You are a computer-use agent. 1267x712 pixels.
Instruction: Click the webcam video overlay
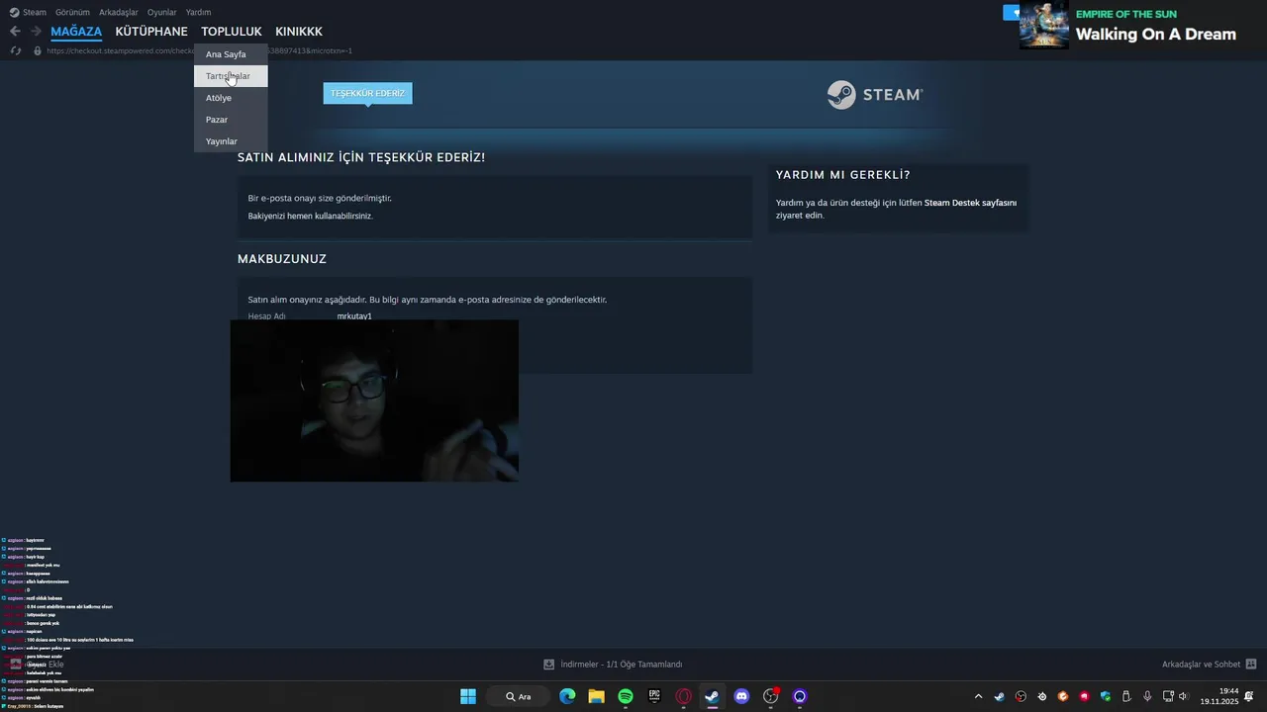(374, 400)
